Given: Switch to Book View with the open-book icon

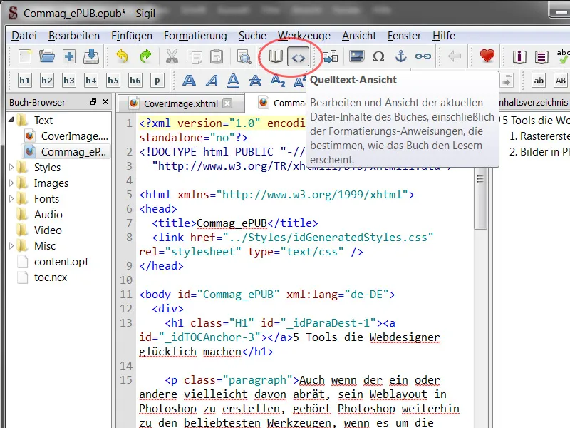Looking at the screenshot, I should tap(276, 56).
